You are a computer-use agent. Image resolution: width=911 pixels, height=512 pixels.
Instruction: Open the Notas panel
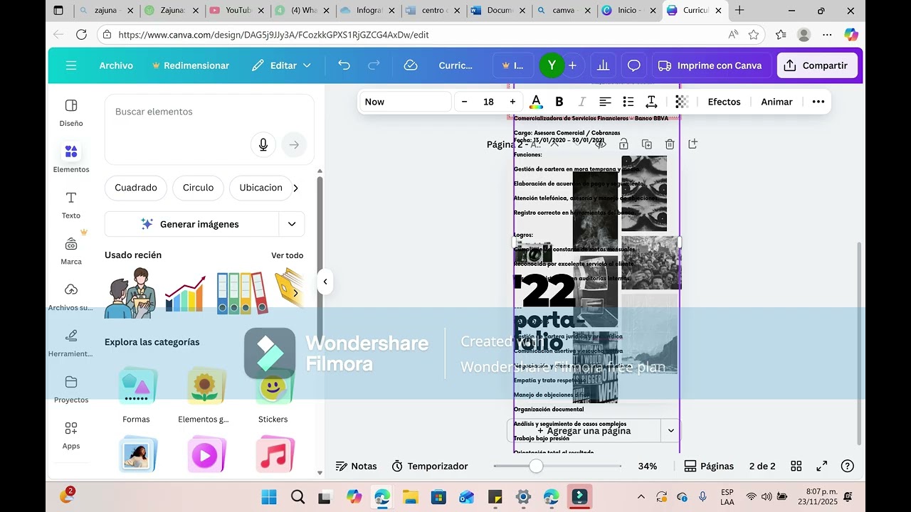click(356, 466)
